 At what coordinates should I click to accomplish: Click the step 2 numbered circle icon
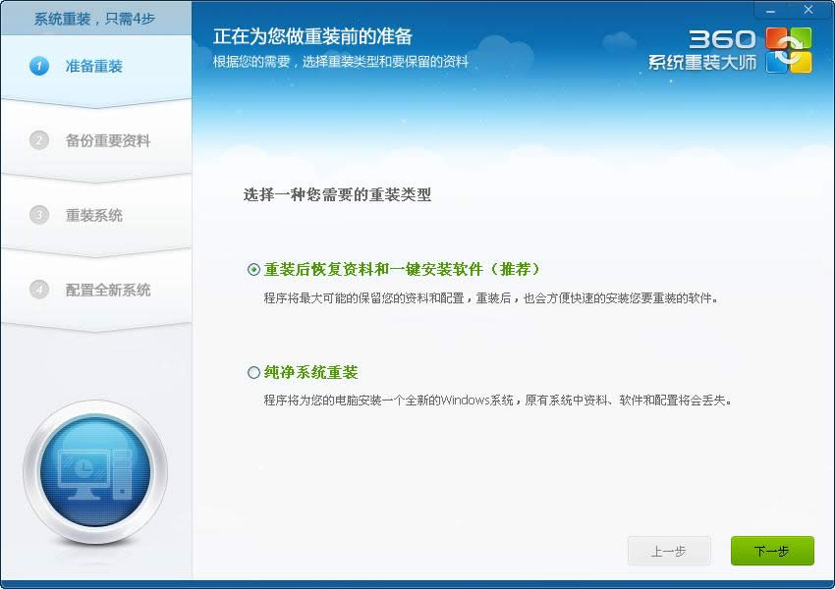point(39,140)
